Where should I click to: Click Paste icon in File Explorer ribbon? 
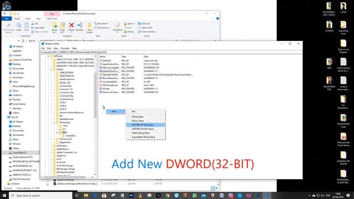(27, 27)
